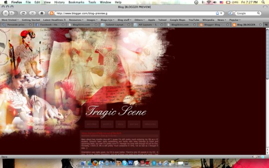Open the Yahoo! bookmark
The image size is (269, 168).
(x=162, y=20)
